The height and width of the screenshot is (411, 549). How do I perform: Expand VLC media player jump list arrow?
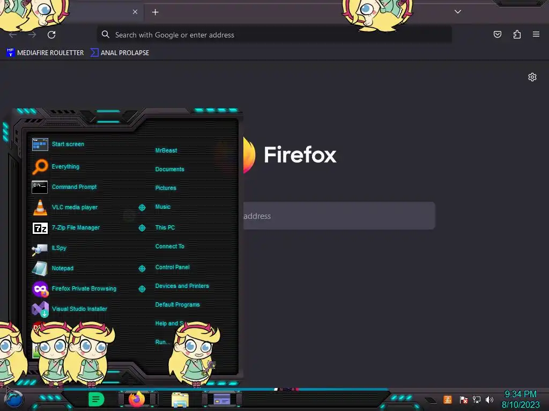tap(142, 208)
